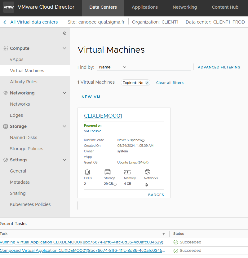This screenshot has width=248, height=258.
Task: Click the filter icon in Task column header
Action: (x=164, y=234)
